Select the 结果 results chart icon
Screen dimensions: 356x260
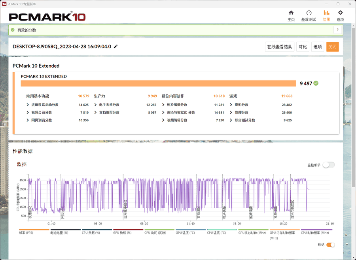(326, 13)
